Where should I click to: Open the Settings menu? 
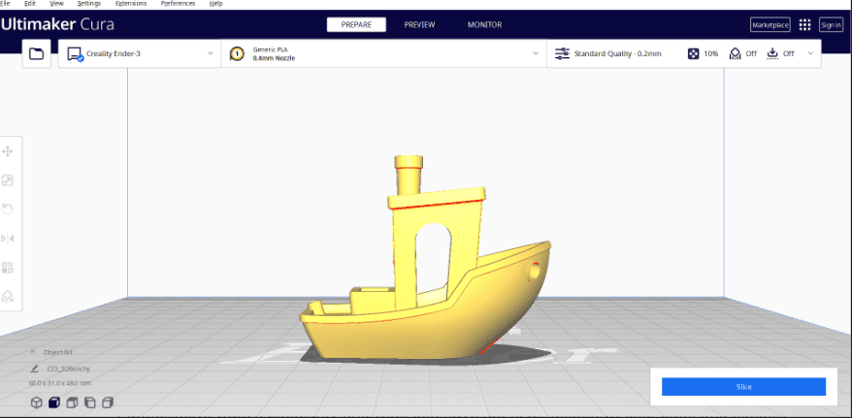(x=89, y=3)
